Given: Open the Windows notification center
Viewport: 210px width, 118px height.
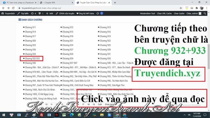Looking at the screenshot, I should coord(205,115).
